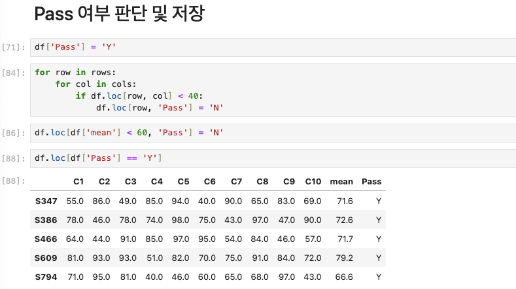Viewport: 516px width, 289px height.
Task: Click mean value 71.7 in row S466
Action: pos(345,239)
